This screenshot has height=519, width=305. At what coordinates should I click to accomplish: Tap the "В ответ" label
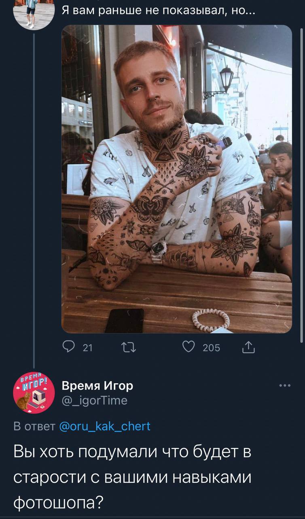click(34, 426)
